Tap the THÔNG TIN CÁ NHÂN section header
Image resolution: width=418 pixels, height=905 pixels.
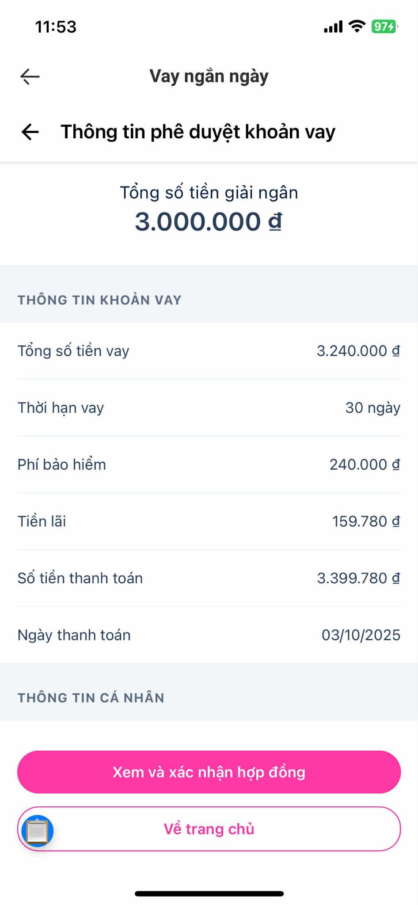tap(91, 698)
